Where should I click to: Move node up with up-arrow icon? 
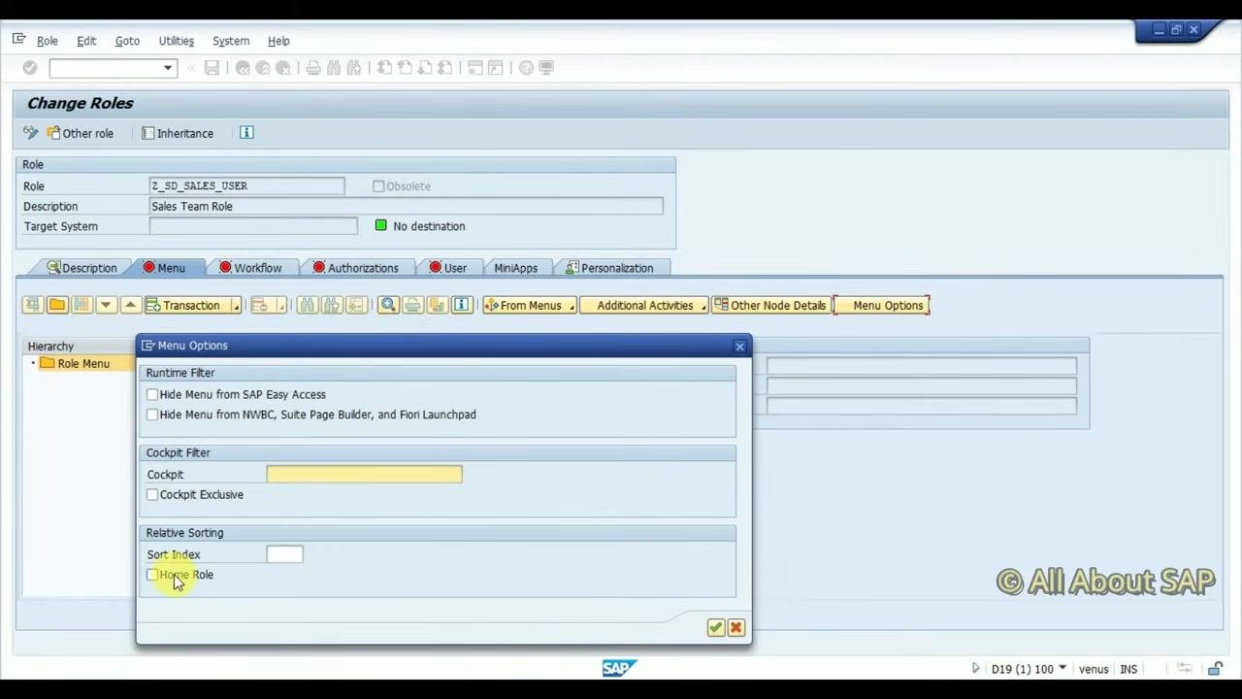point(130,305)
